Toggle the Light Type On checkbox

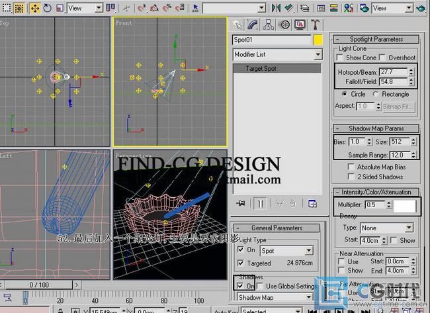[x=241, y=249]
